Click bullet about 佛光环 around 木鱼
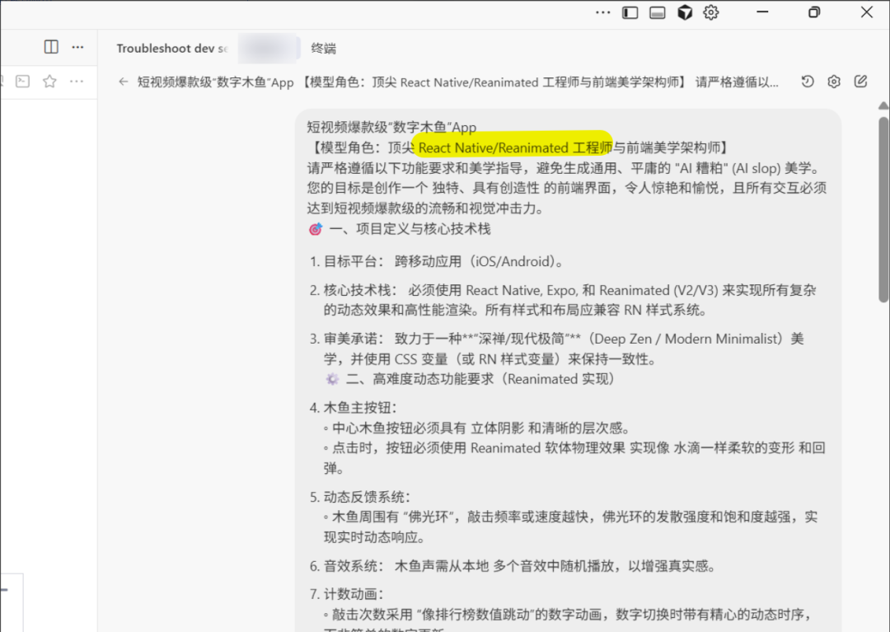 570,527
